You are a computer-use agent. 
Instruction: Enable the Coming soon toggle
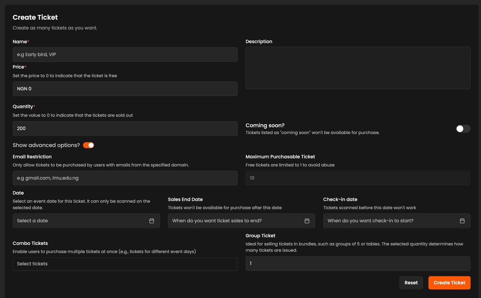[x=463, y=129]
